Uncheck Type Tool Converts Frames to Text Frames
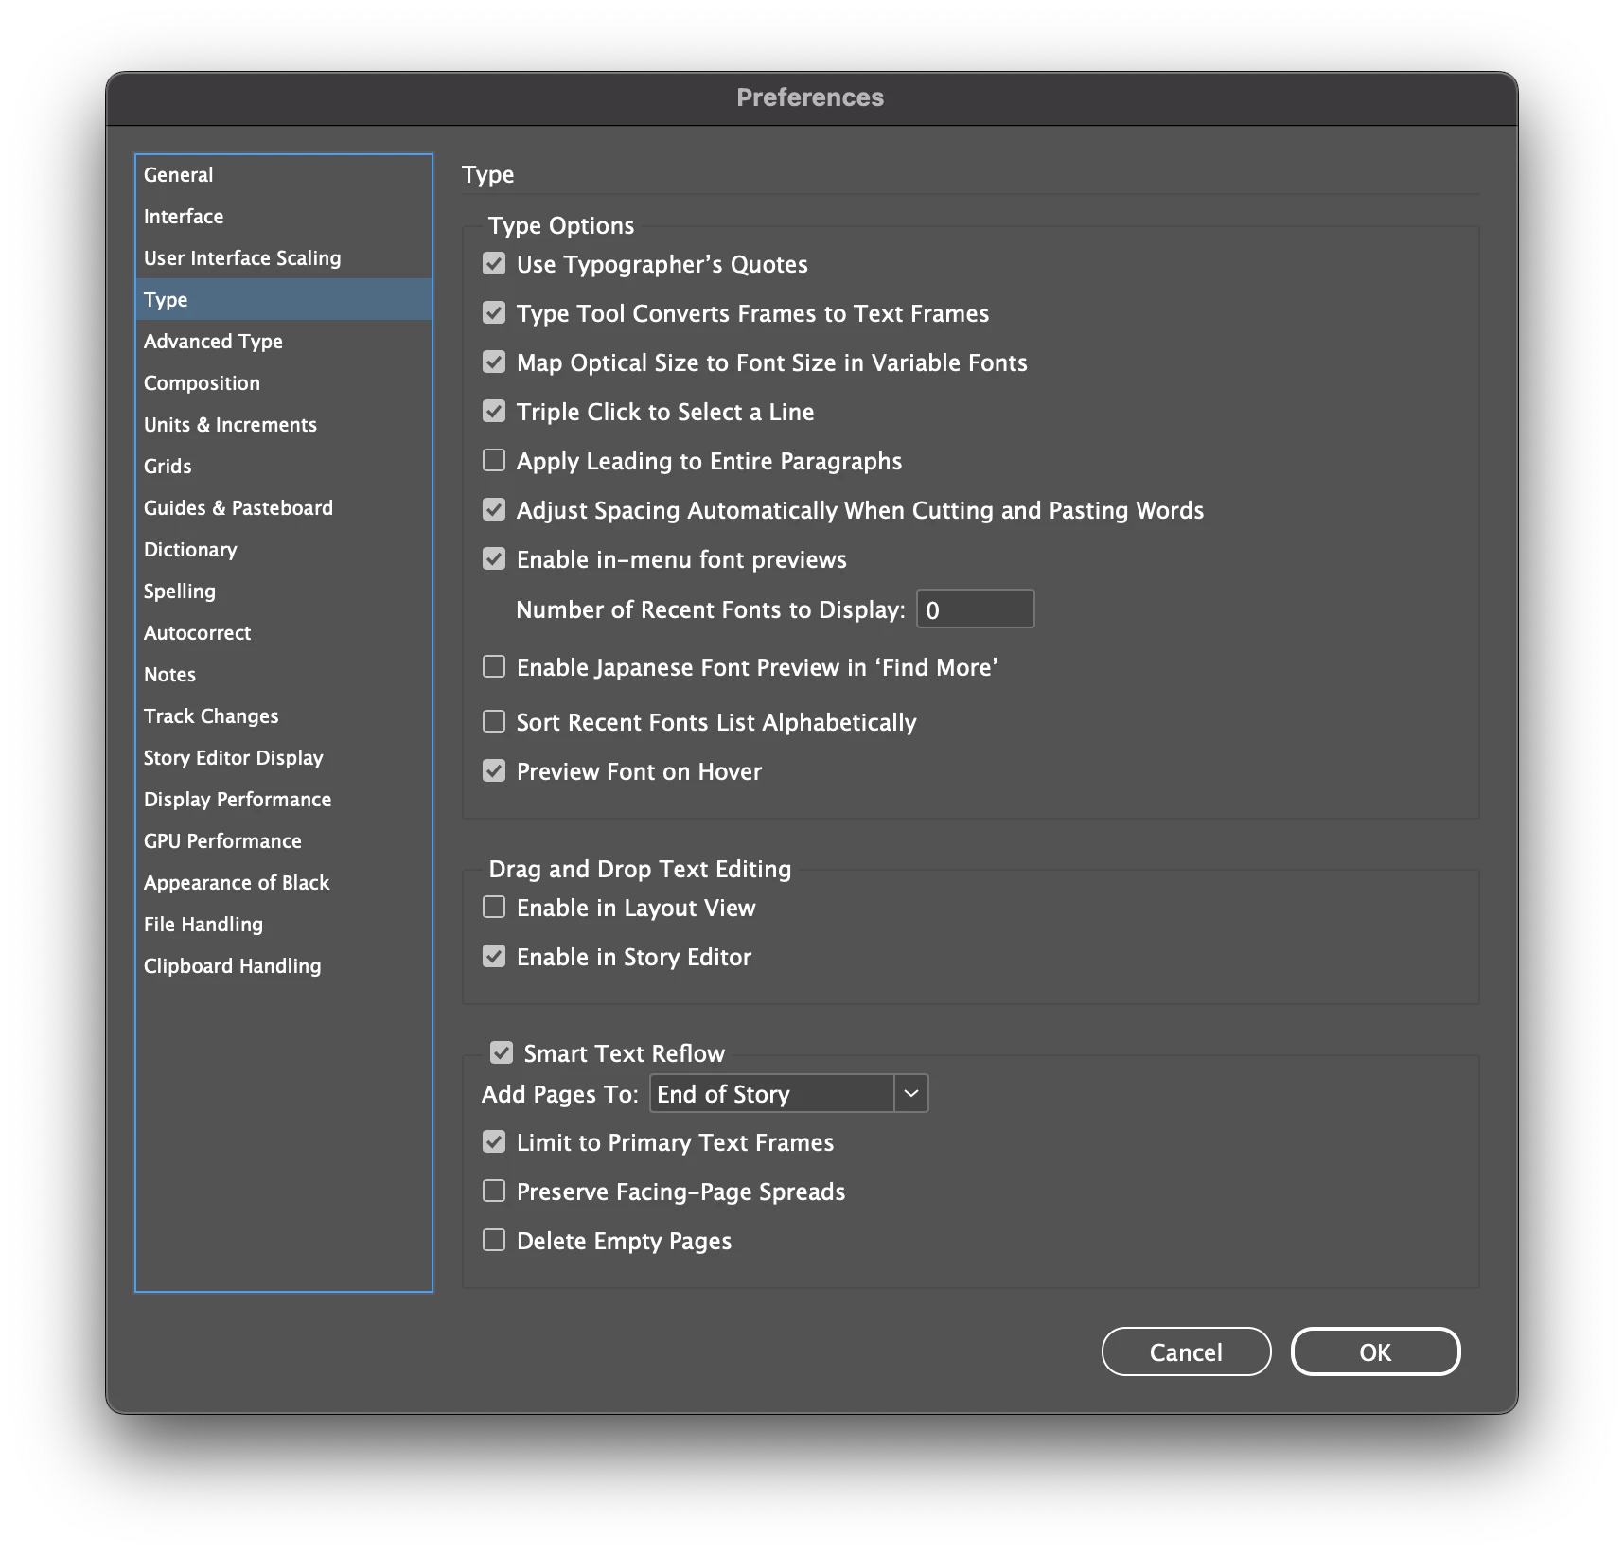1624x1554 pixels. 494,313
